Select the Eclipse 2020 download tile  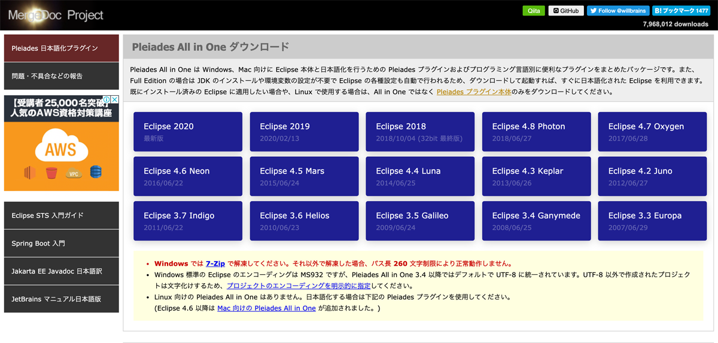[188, 132]
